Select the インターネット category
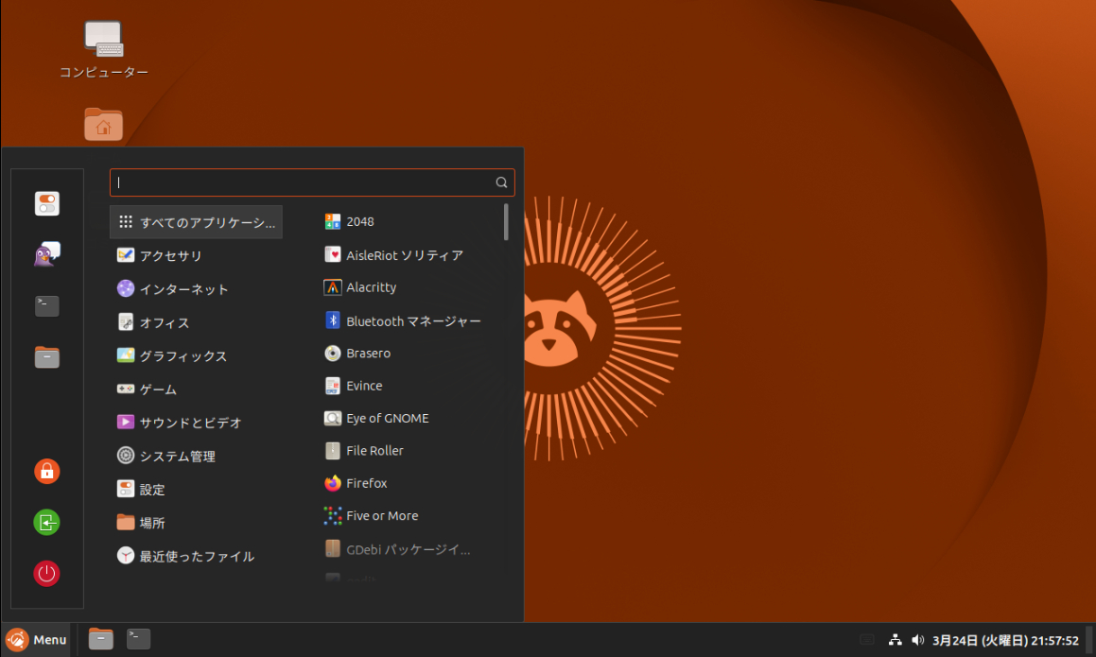Screen dimensions: 1096x657 tap(183, 289)
